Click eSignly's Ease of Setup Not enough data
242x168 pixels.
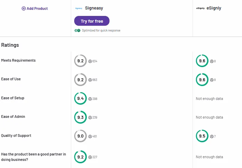pyautogui.click(x=209, y=99)
